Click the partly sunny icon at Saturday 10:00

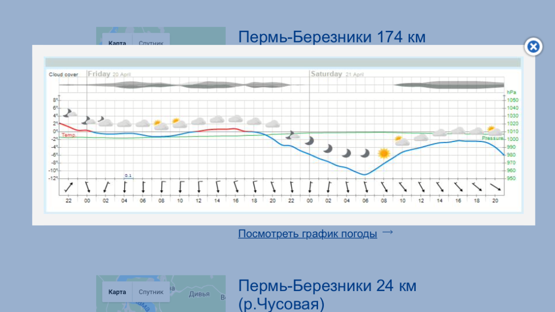(402, 141)
